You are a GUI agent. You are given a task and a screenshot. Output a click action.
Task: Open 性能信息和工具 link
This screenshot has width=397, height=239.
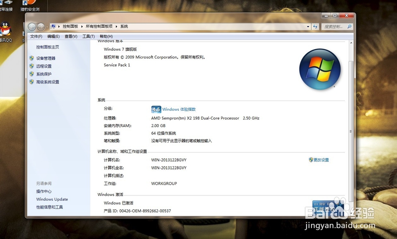click(49, 207)
